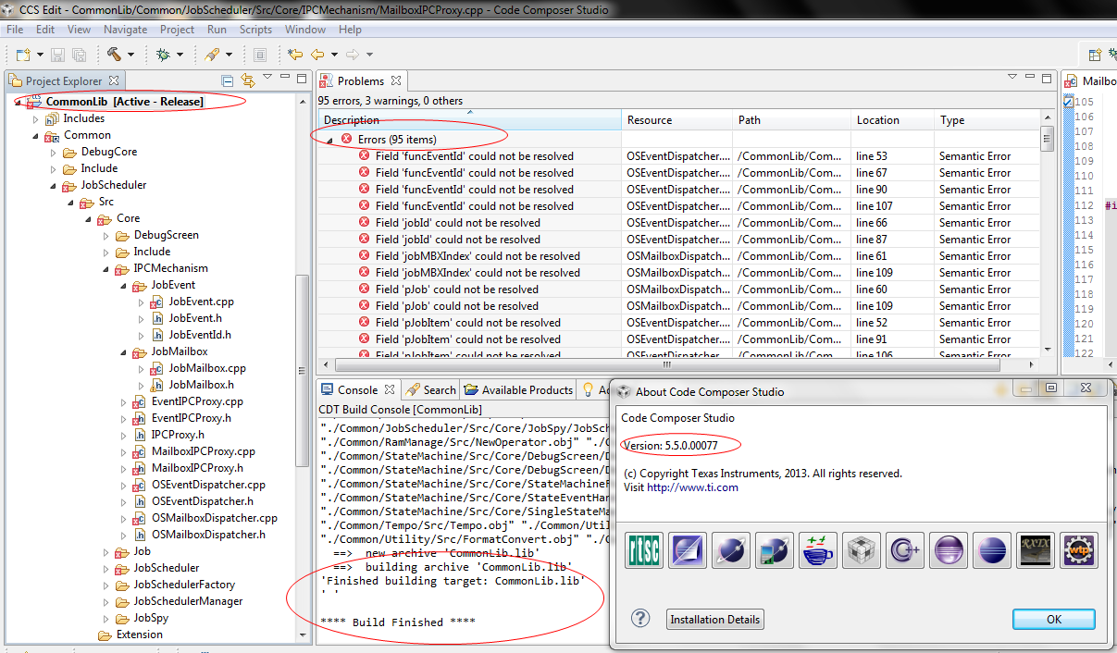Sort Problems by Resource column header
This screenshot has height=653, width=1117.
click(676, 120)
